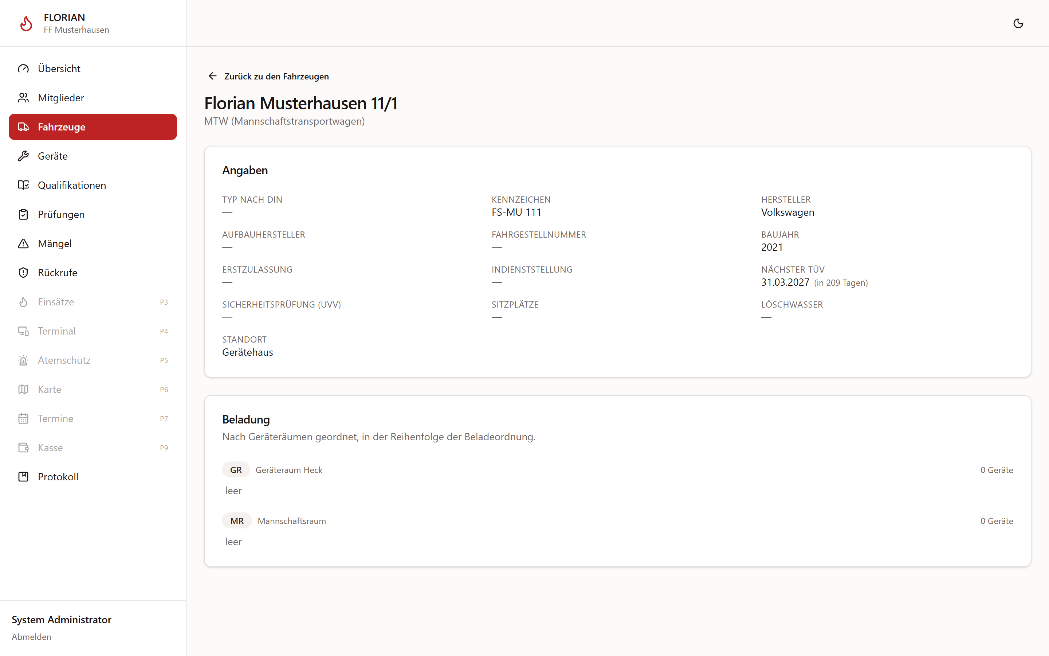Click the Geräteraum Heck label
This screenshot has height=656, width=1049.
(289, 470)
